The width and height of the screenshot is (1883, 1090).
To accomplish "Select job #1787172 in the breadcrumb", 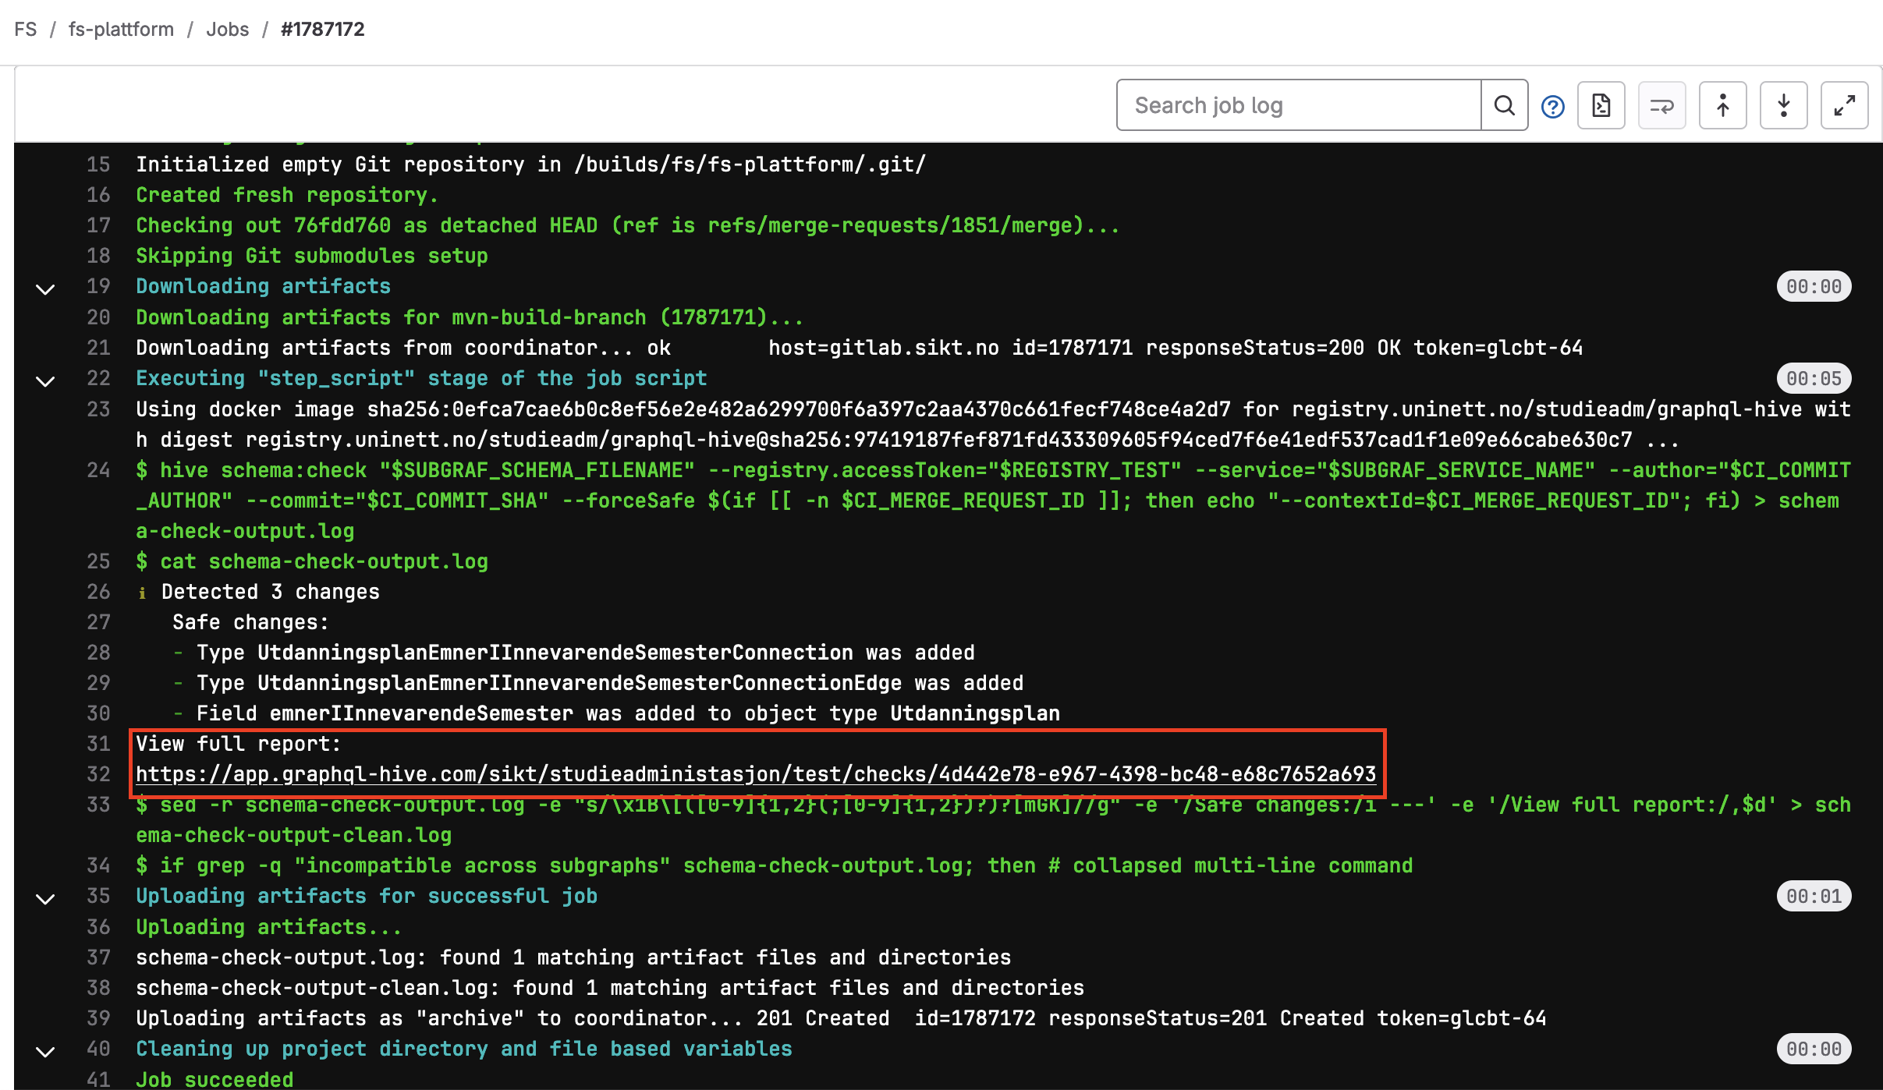I will click(x=322, y=29).
